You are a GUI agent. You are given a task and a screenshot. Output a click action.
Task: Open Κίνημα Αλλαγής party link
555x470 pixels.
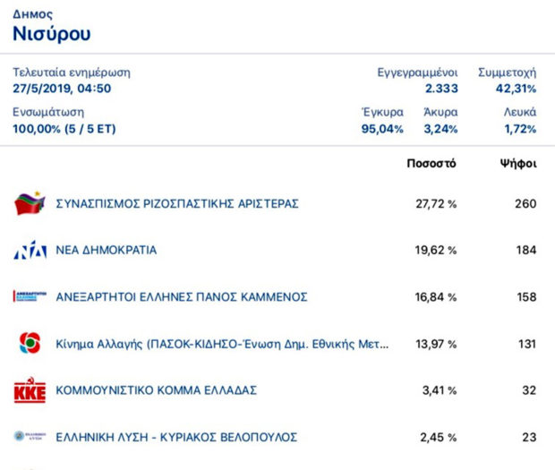coord(222,344)
